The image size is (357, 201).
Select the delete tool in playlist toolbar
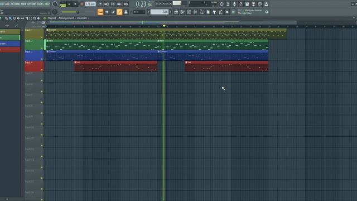tap(15, 18)
